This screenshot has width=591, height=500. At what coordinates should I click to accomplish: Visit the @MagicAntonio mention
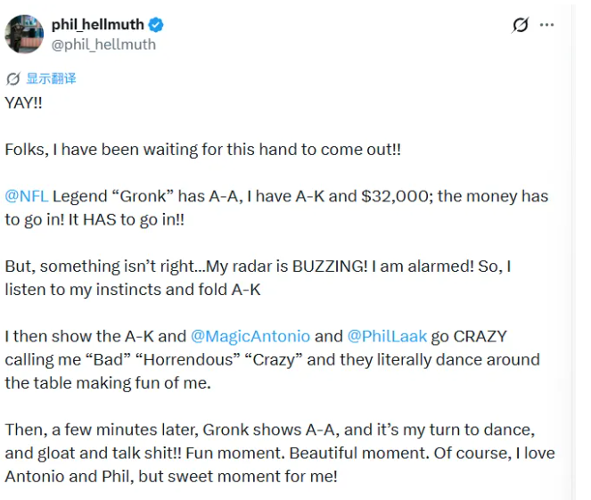(250, 336)
